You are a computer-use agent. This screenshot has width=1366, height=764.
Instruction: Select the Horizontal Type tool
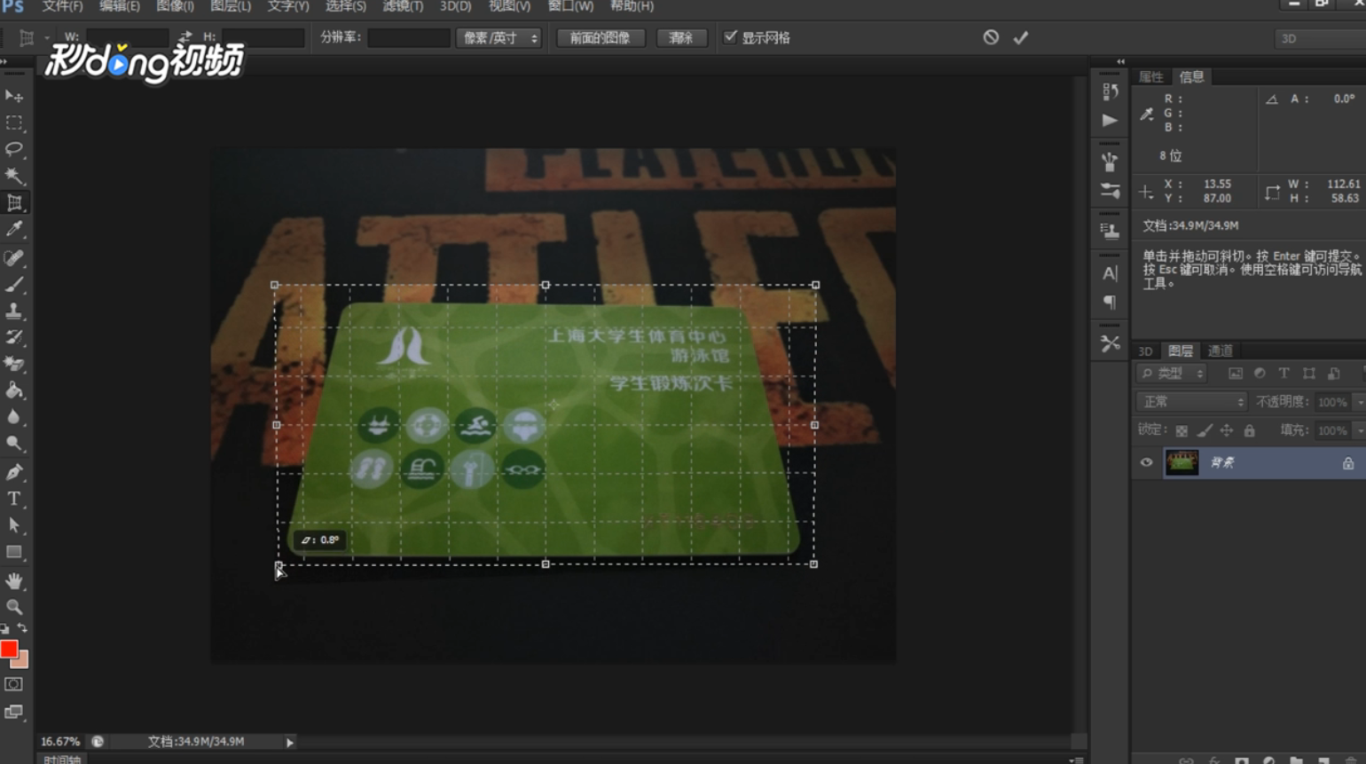[14, 499]
